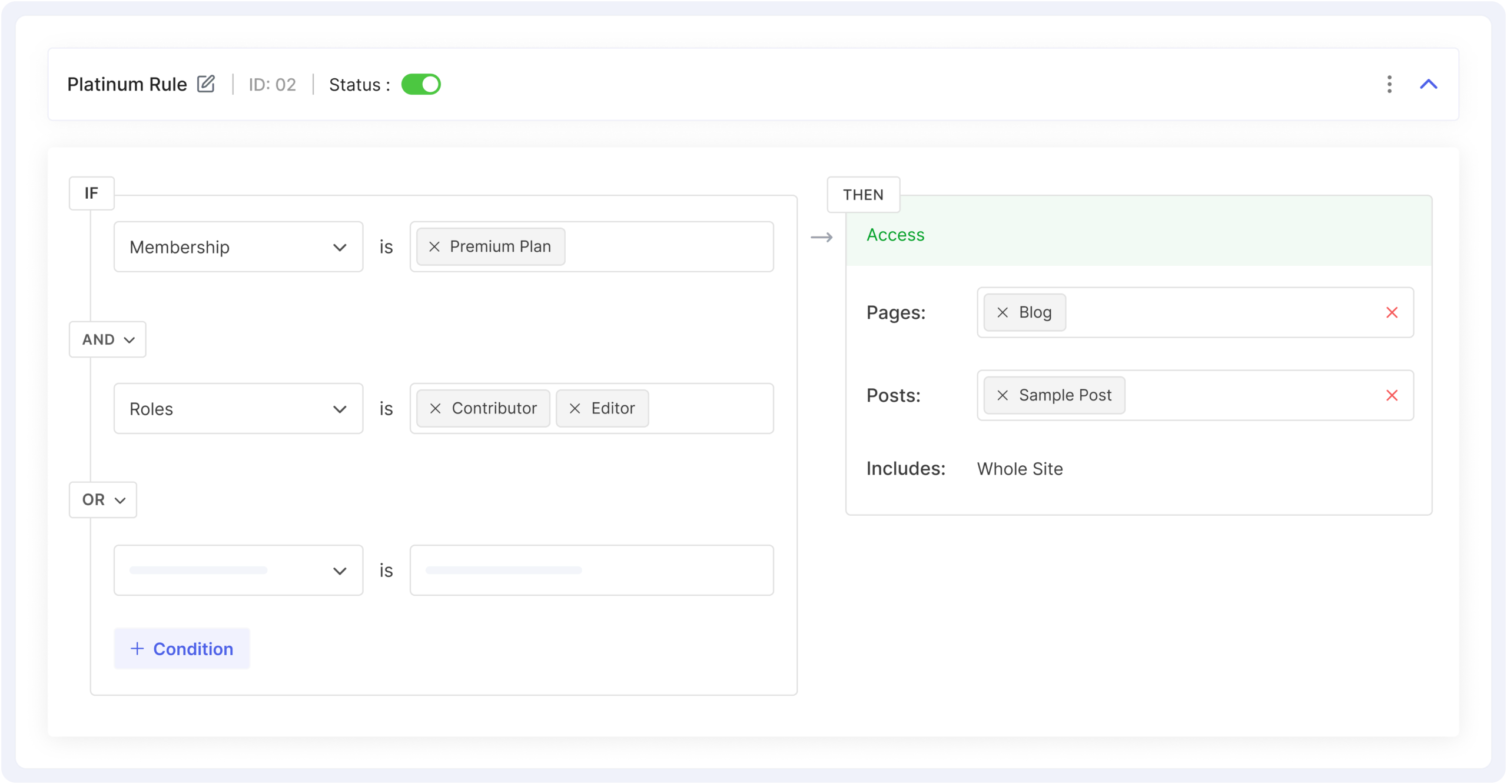1507x784 pixels.
Task: Remove the Blog page tag
Action: coord(1003,313)
